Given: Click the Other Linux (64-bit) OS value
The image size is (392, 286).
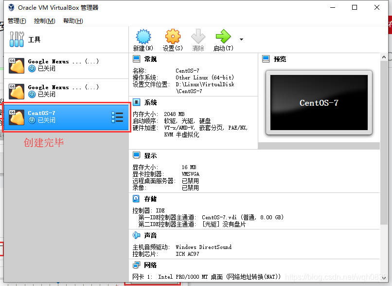Looking at the screenshot, I should 205,77.
